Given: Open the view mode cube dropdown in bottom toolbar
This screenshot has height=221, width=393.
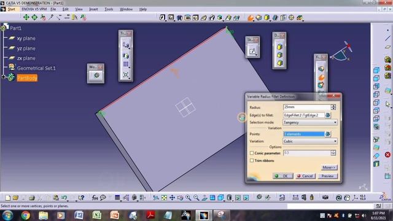Looking at the screenshot, I should [224, 200].
